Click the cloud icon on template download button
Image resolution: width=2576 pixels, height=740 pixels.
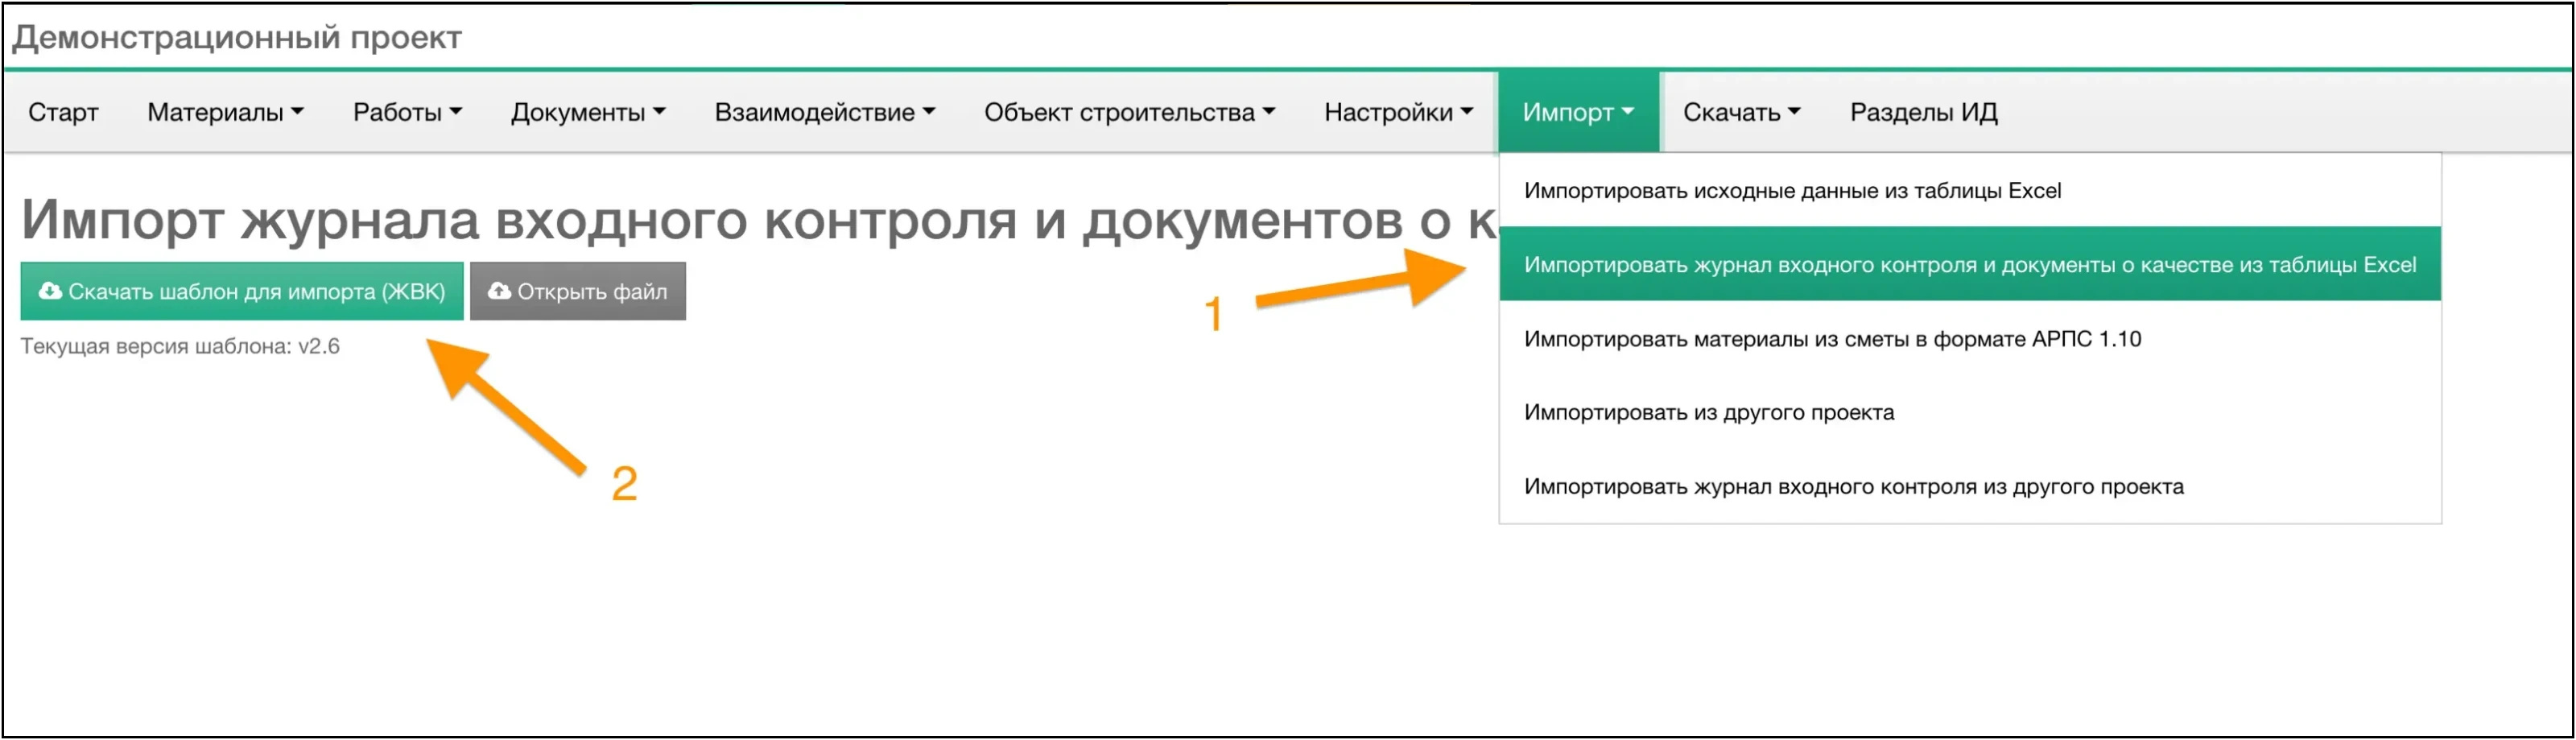pyautogui.click(x=50, y=291)
